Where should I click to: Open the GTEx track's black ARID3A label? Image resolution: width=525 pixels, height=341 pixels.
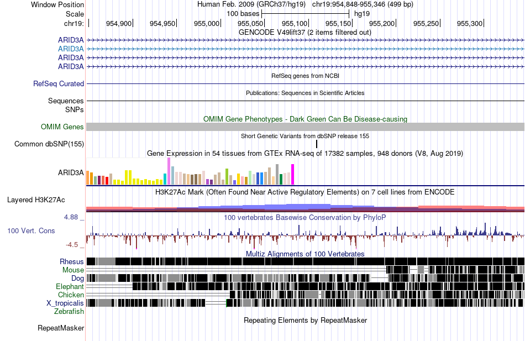(71, 173)
